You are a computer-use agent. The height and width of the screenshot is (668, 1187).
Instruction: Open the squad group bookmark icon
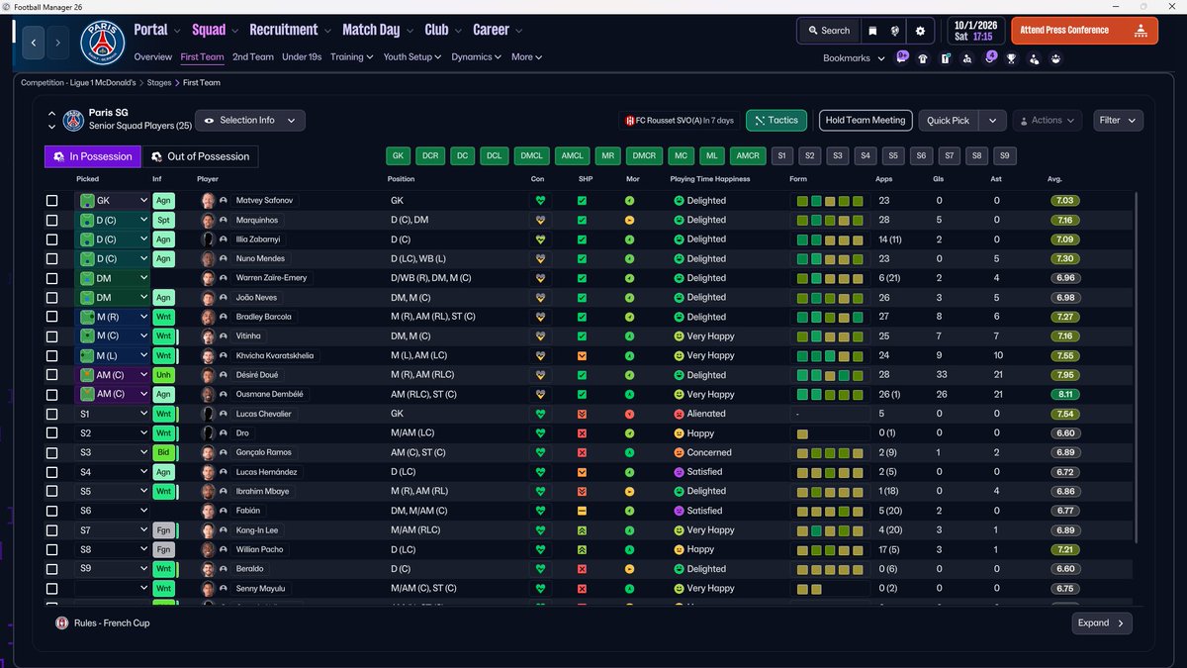1056,58
